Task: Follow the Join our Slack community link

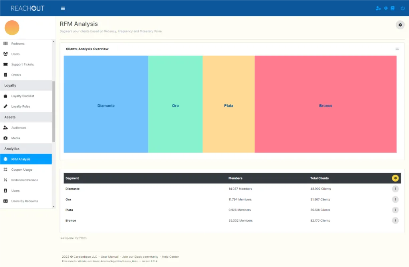Action: click(140, 257)
